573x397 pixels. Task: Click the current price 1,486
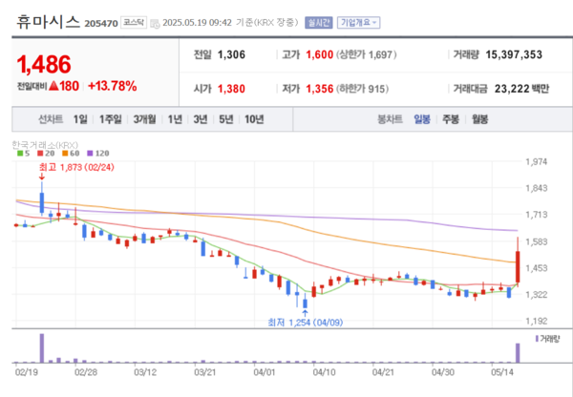coord(44,64)
